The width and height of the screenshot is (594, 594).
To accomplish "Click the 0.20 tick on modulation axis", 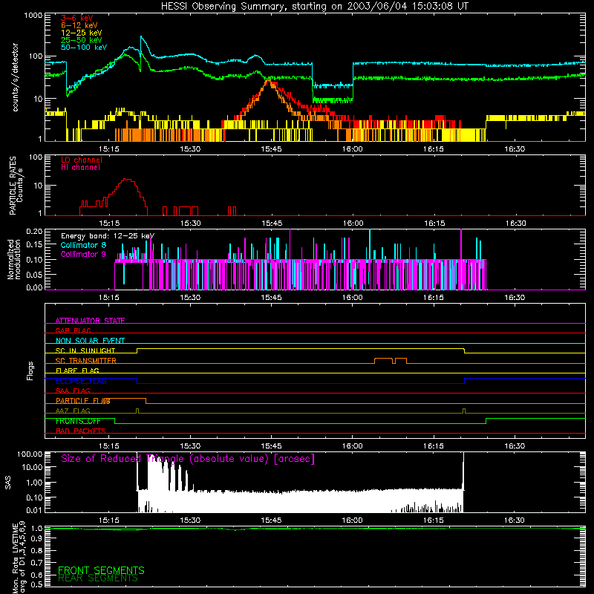I will coord(34,231).
